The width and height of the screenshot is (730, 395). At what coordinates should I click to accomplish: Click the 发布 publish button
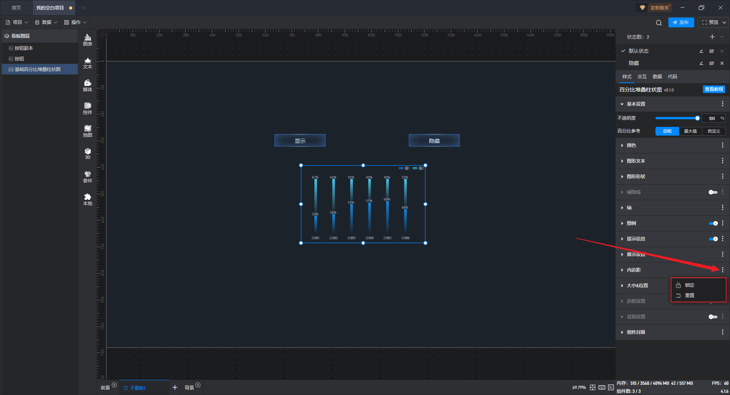[x=681, y=22]
